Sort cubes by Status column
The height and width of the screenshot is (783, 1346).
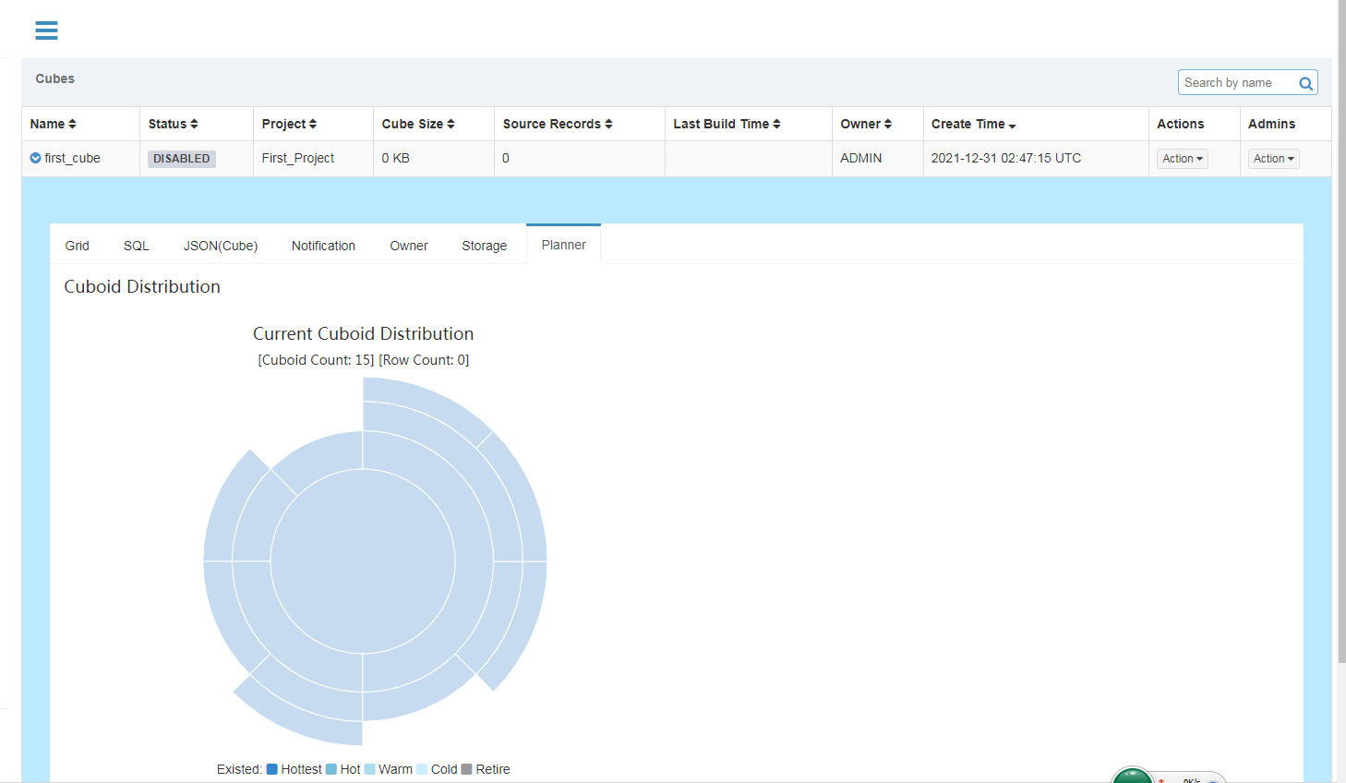[173, 124]
